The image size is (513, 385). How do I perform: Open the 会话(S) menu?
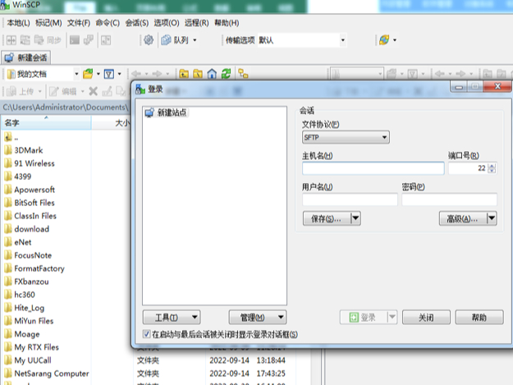(137, 23)
